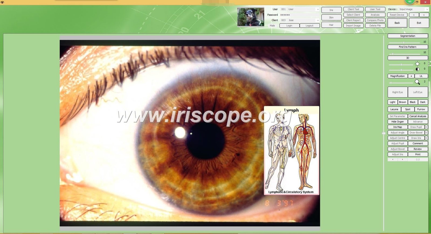
Task: Click the client photo thumbnail of dog
Action: (x=251, y=17)
